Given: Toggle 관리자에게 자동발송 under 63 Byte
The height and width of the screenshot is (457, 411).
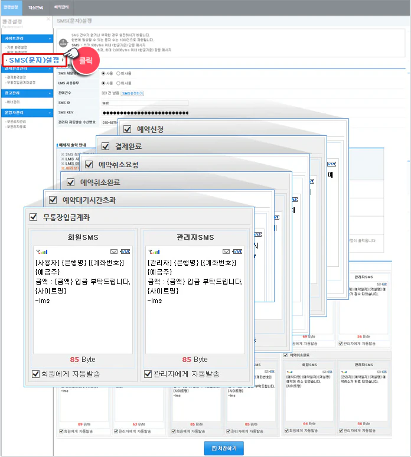Looking at the screenshot, I should (116, 432).
